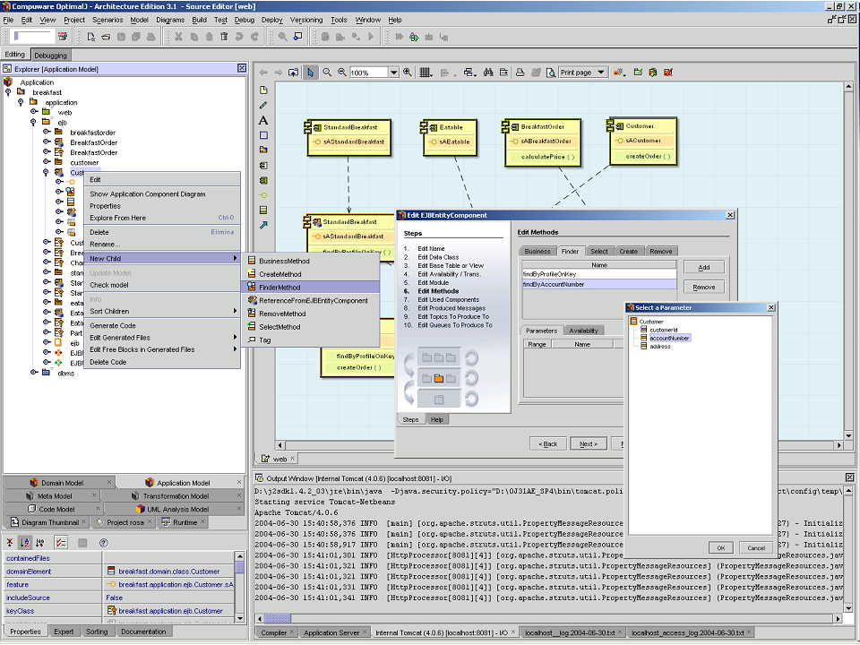
Task: Open the Availability tab in the dialog
Action: pos(583,331)
